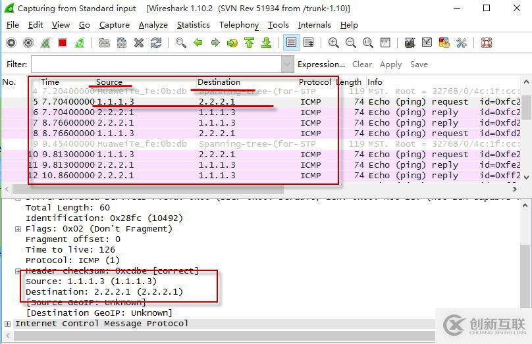Viewport: 532px width, 344px height.
Task: Open capture options toolbar icon
Action: [28, 43]
